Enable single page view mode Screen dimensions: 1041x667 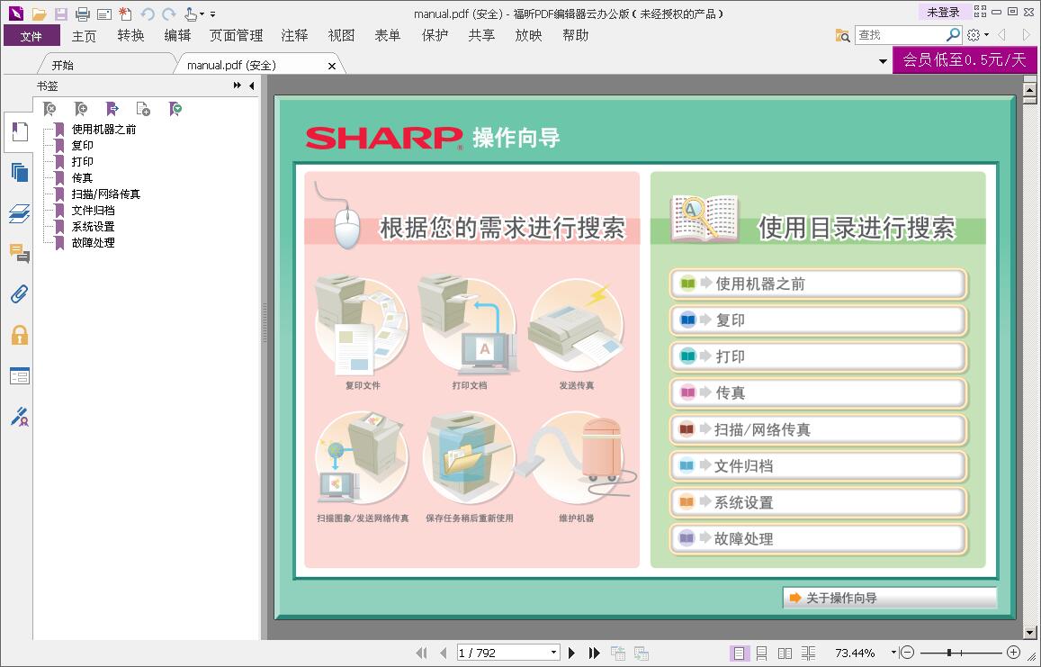(x=739, y=653)
